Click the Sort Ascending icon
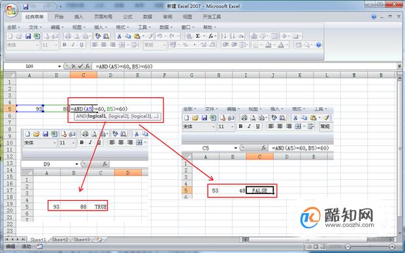This screenshot has height=253, width=405. pos(223,36)
